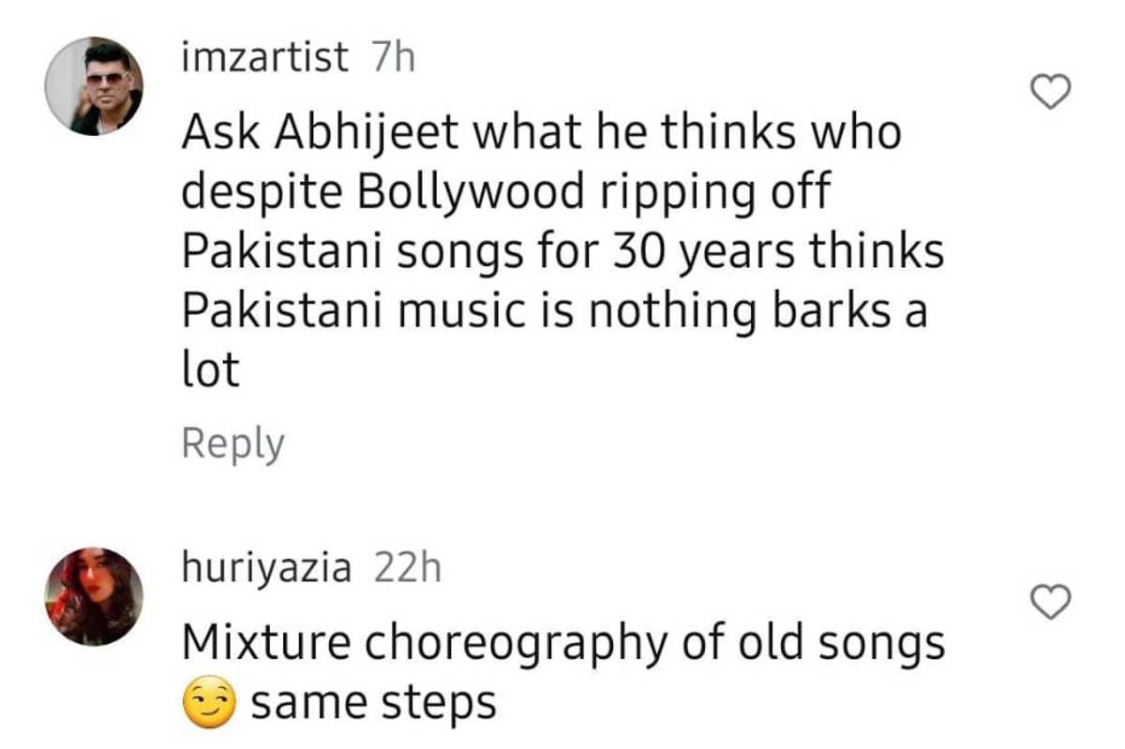Image resolution: width=1125 pixels, height=749 pixels.
Task: Click the "same steps" text
Action: coord(373,704)
